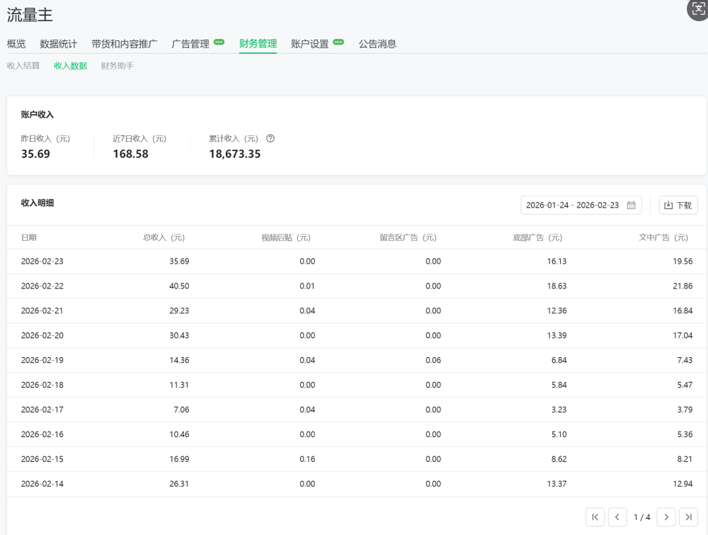
Task: Go to next page arrow
Action: pyautogui.click(x=666, y=517)
